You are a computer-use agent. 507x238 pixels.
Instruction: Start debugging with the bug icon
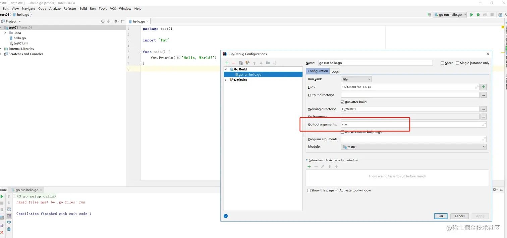478,15
